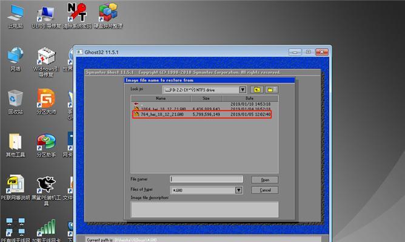Sort file list by Name column header
This screenshot has width=405, height=242.
161,99
